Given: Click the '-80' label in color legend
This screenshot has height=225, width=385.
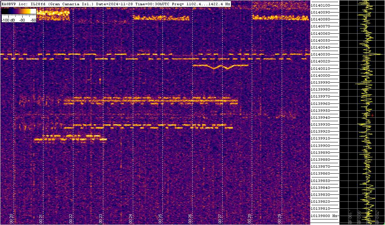Looking at the screenshot, I should (x=22, y=20).
